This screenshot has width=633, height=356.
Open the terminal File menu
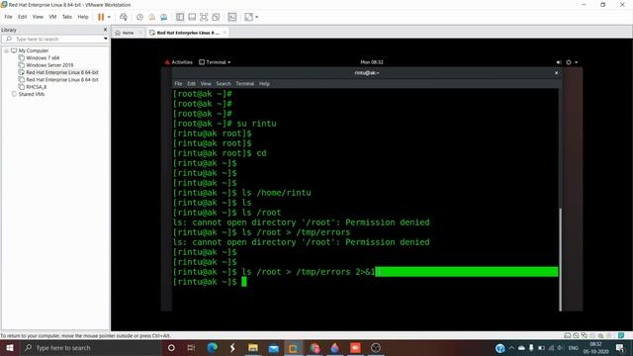click(x=178, y=83)
